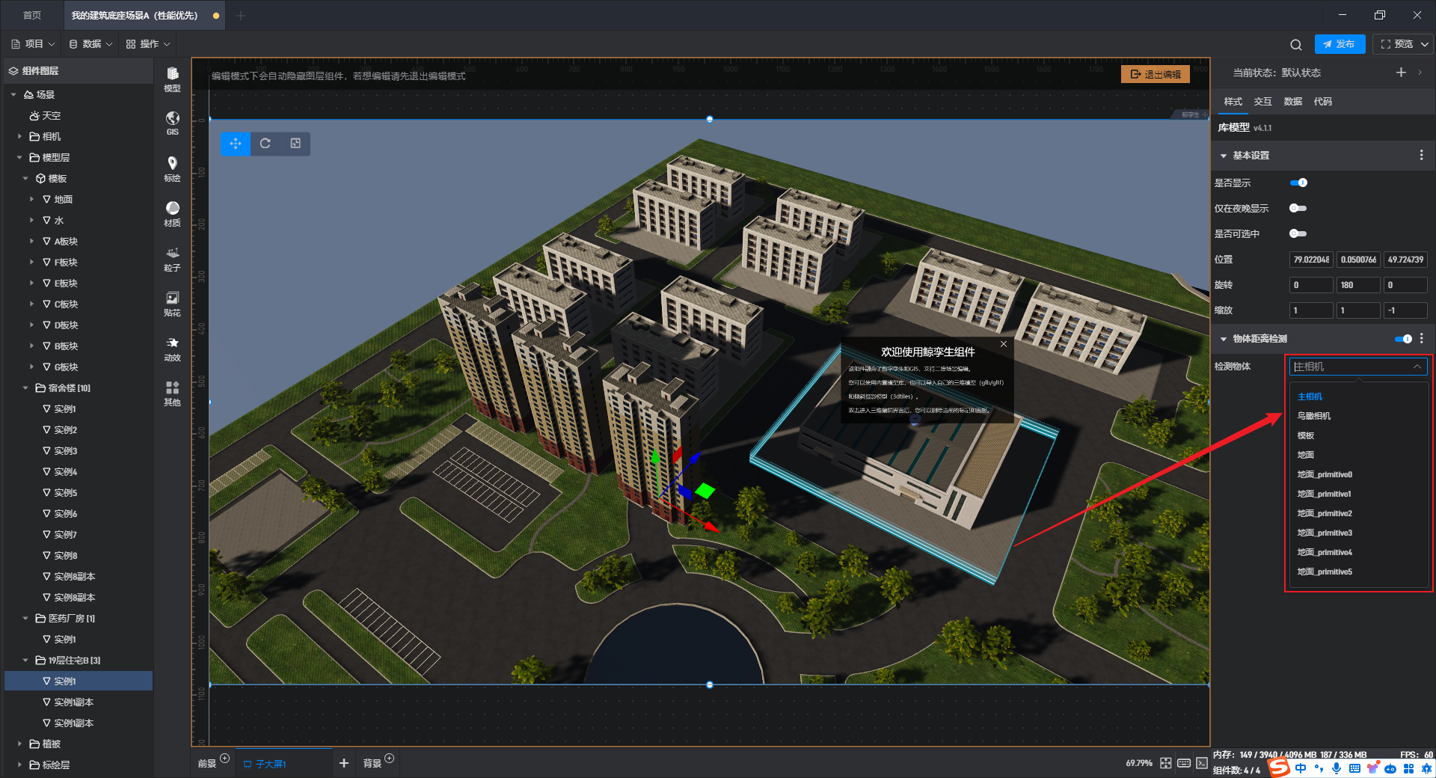Open the 数据 menu in top bar
This screenshot has width=1436, height=778.
90,44
